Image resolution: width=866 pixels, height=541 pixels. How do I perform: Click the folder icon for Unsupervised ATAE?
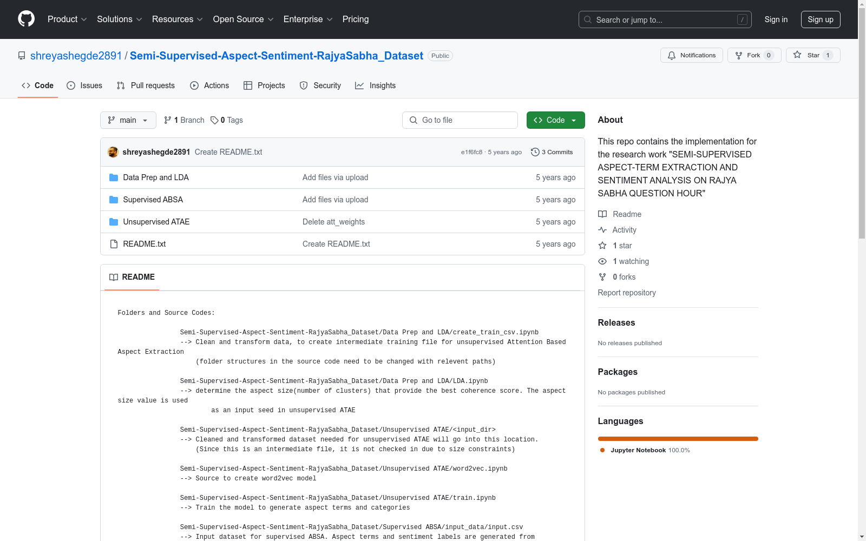(x=114, y=222)
